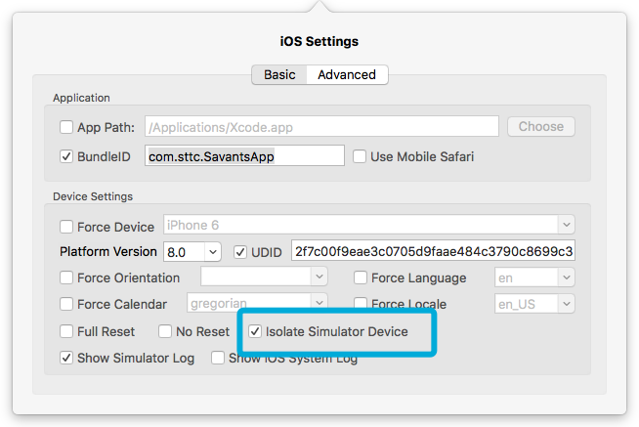Enable the Full Reset option
The height and width of the screenshot is (427, 639).
point(66,331)
